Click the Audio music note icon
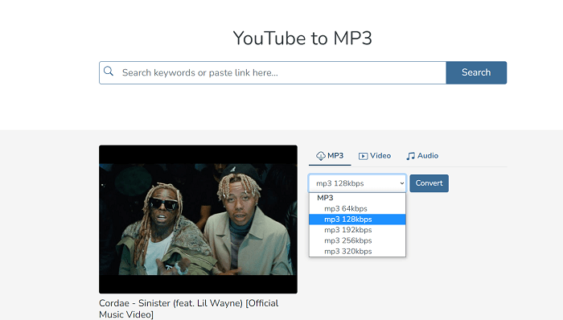 tap(410, 156)
